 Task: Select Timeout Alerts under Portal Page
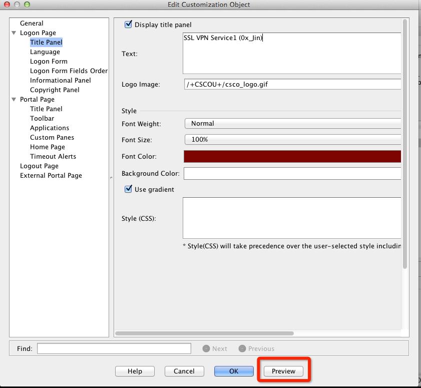point(53,156)
